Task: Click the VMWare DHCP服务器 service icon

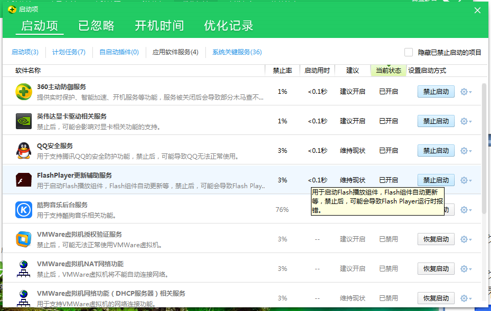Action: (24, 297)
